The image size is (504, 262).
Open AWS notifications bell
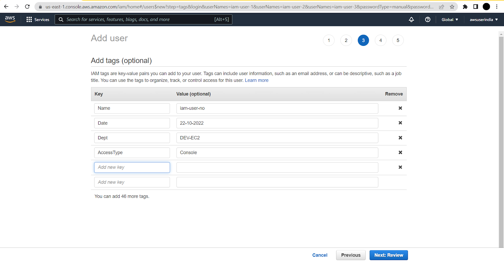(x=411, y=20)
